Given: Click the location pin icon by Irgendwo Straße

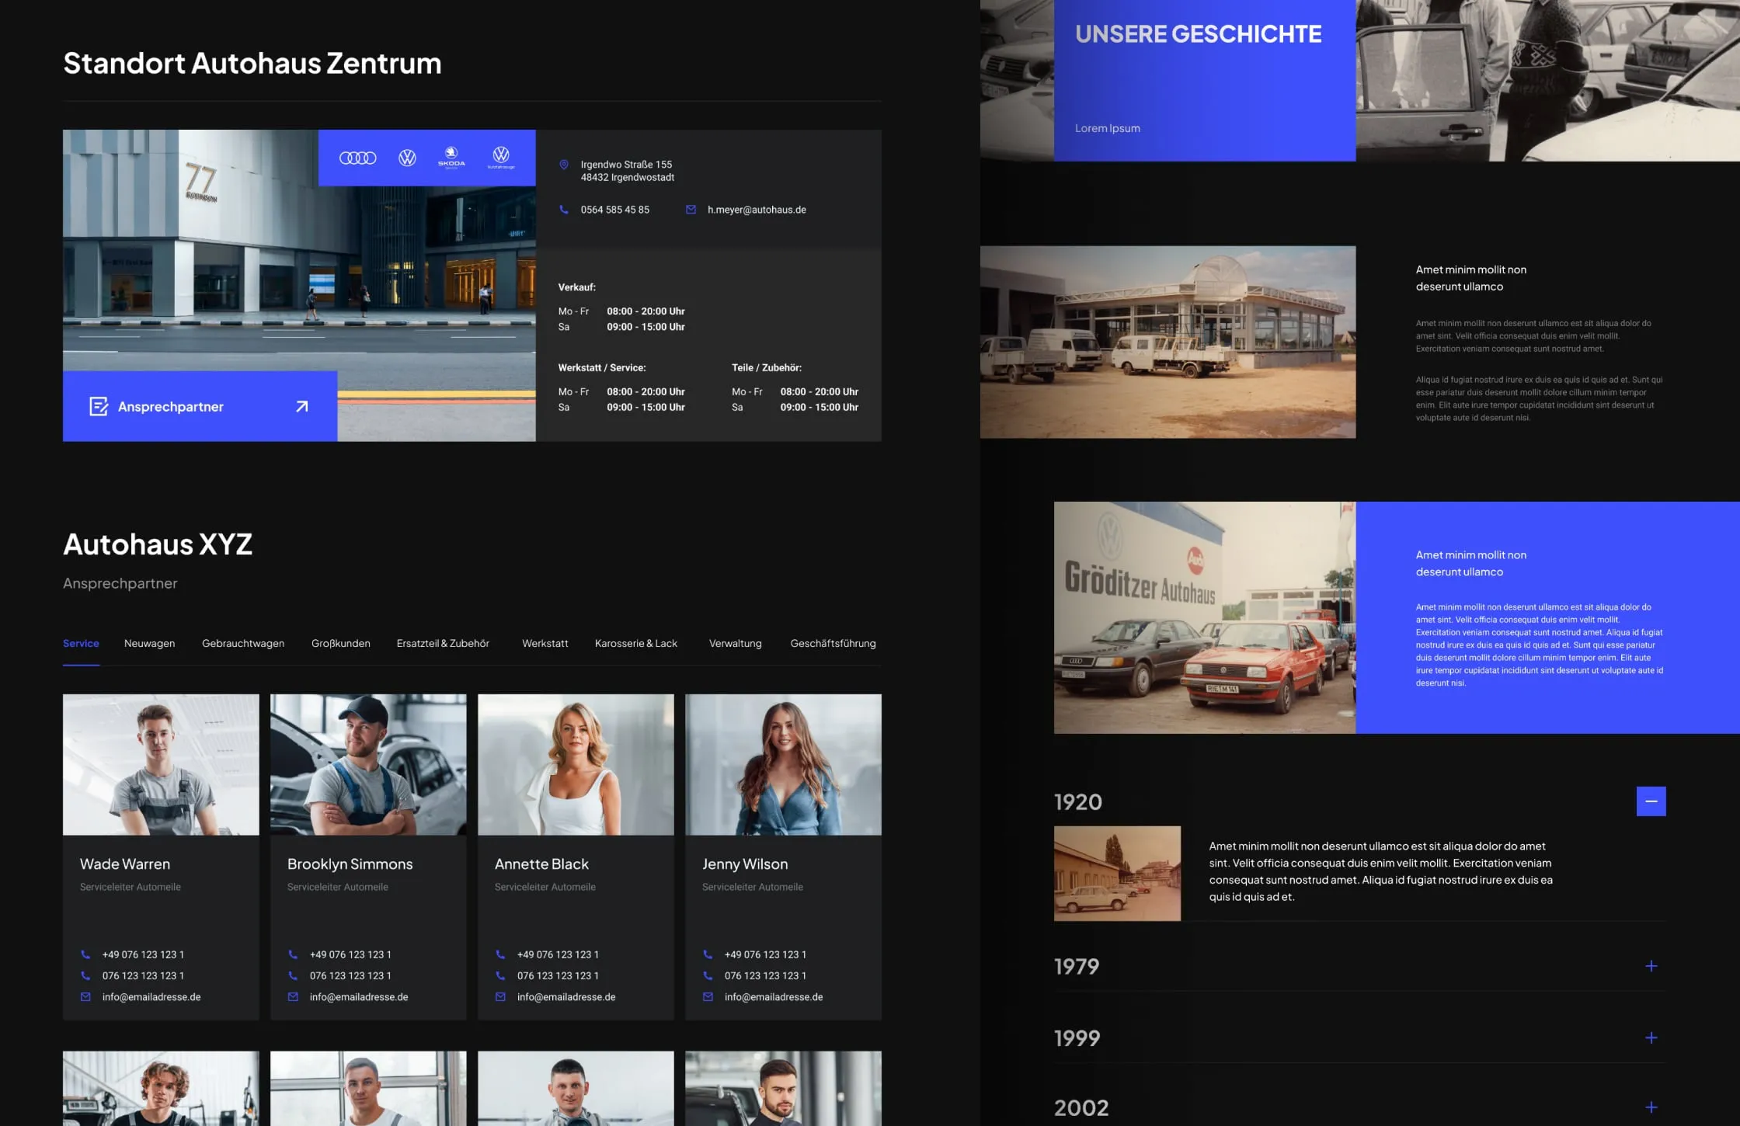Looking at the screenshot, I should click(x=564, y=165).
